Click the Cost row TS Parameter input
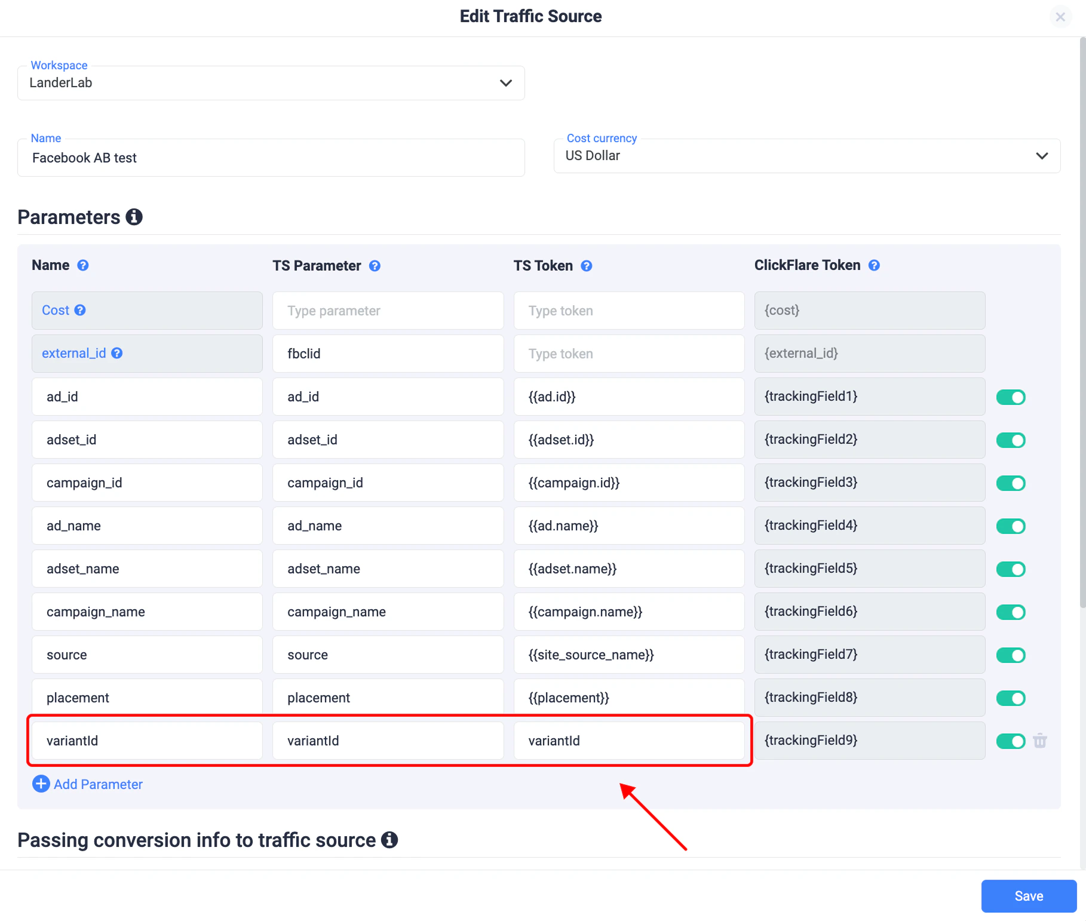Image resolution: width=1086 pixels, height=921 pixels. (388, 311)
